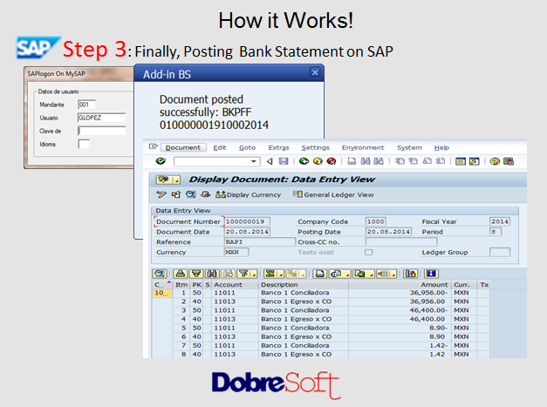
Task: Open the Extras menu
Action: [278, 148]
